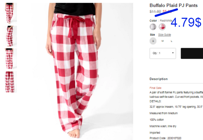203x140 pixels.
Task: Select size M
Action: point(163,41)
